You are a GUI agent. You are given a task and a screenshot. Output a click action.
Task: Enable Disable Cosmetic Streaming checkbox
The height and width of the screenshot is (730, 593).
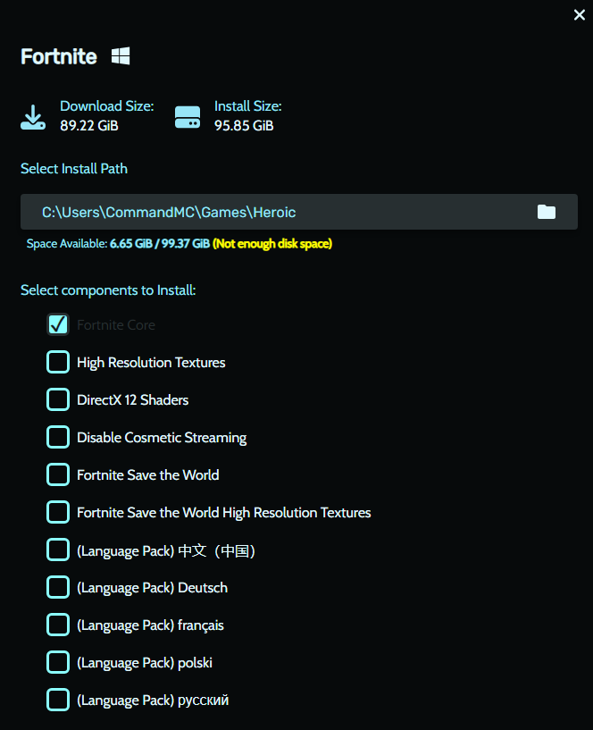58,437
